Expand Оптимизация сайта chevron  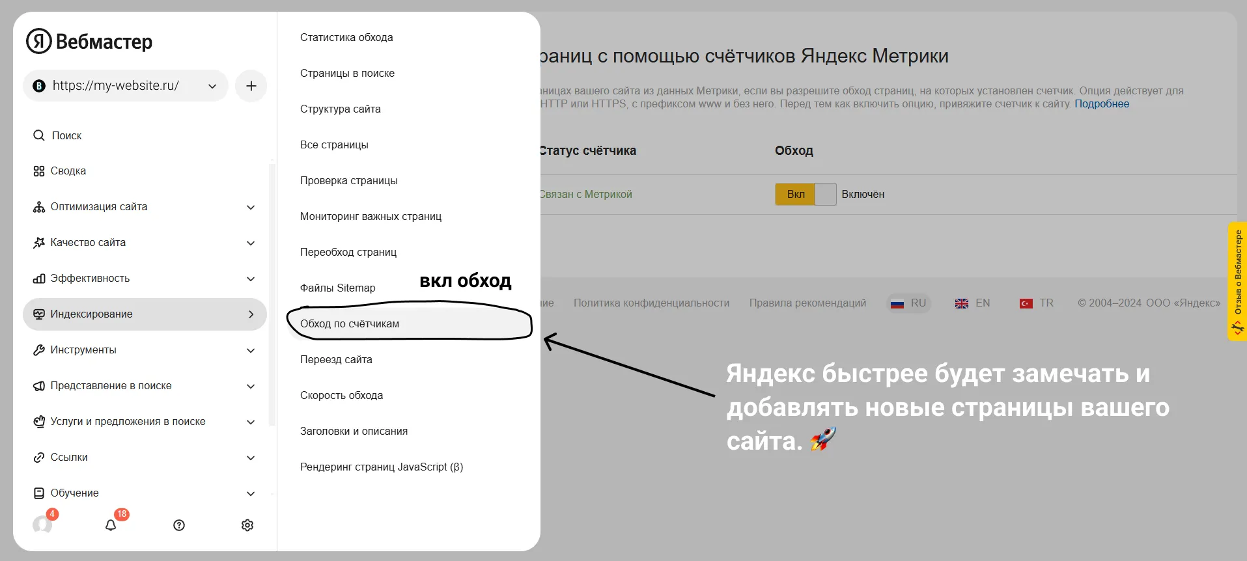click(251, 207)
